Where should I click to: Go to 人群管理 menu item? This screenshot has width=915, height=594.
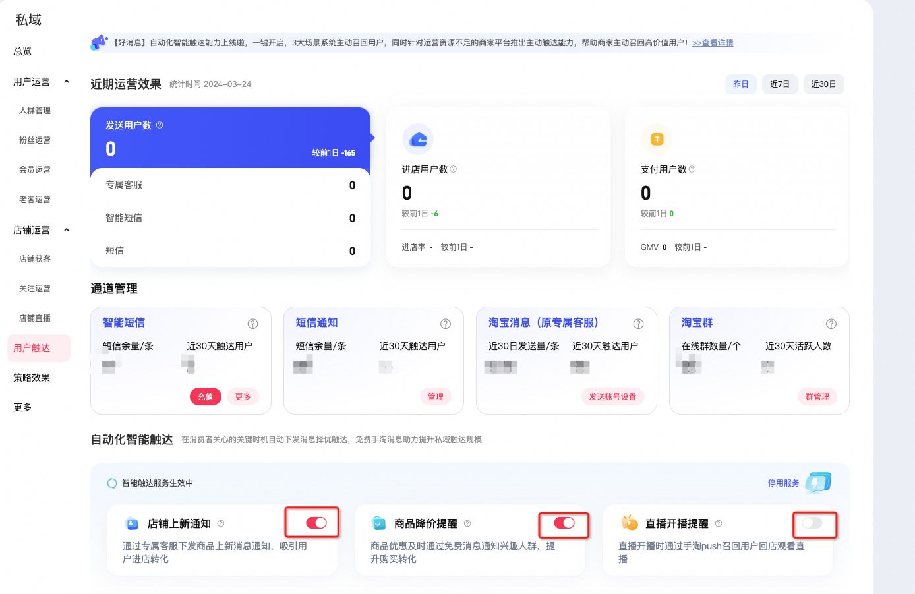[35, 111]
